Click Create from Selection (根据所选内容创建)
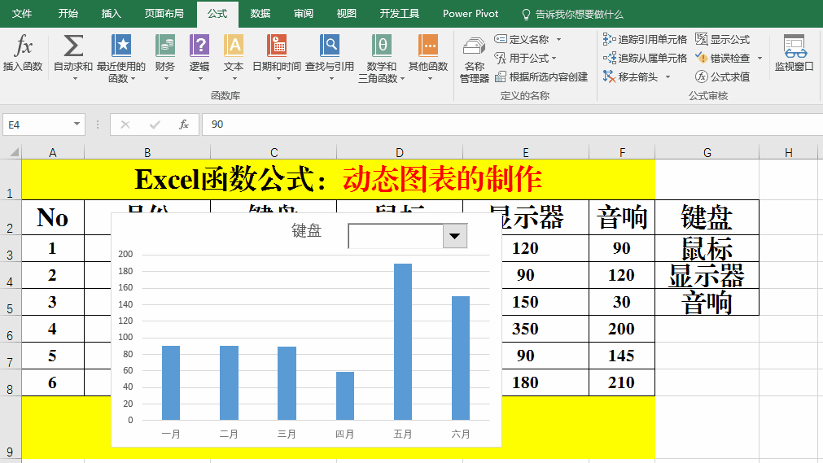Image resolution: width=823 pixels, height=463 pixels. tap(541, 77)
